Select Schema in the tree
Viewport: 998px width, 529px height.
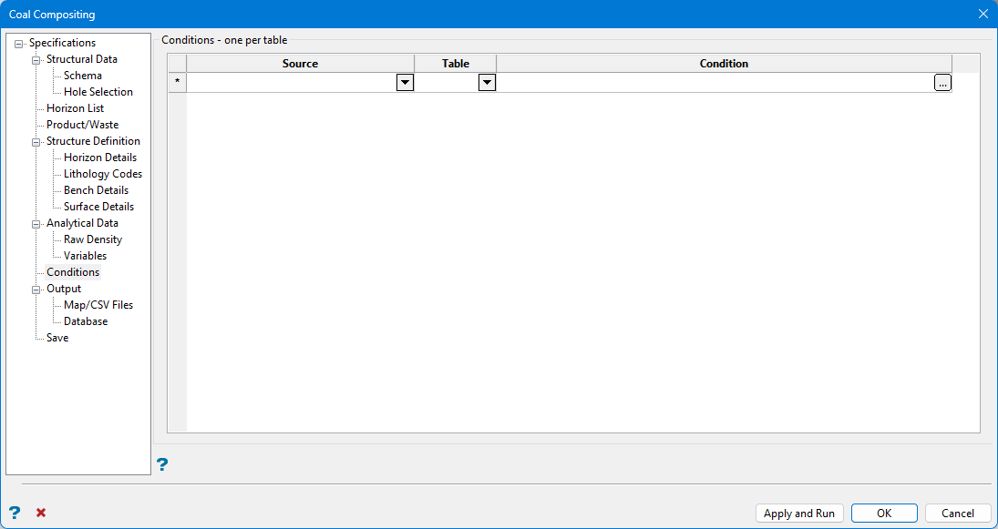(x=83, y=76)
